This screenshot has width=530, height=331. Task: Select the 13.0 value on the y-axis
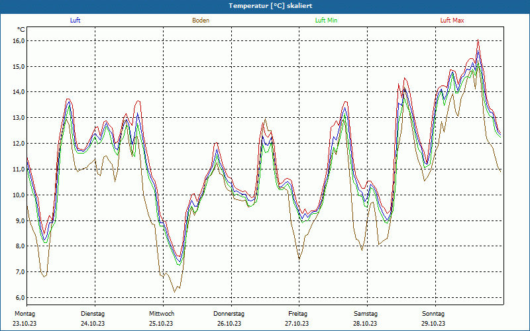(19, 118)
